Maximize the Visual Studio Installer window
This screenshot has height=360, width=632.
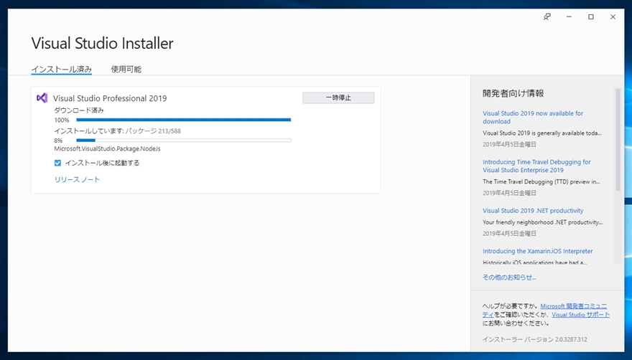[591, 17]
